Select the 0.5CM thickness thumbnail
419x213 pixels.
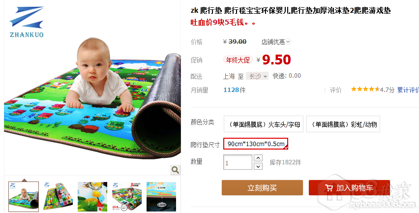point(161,197)
